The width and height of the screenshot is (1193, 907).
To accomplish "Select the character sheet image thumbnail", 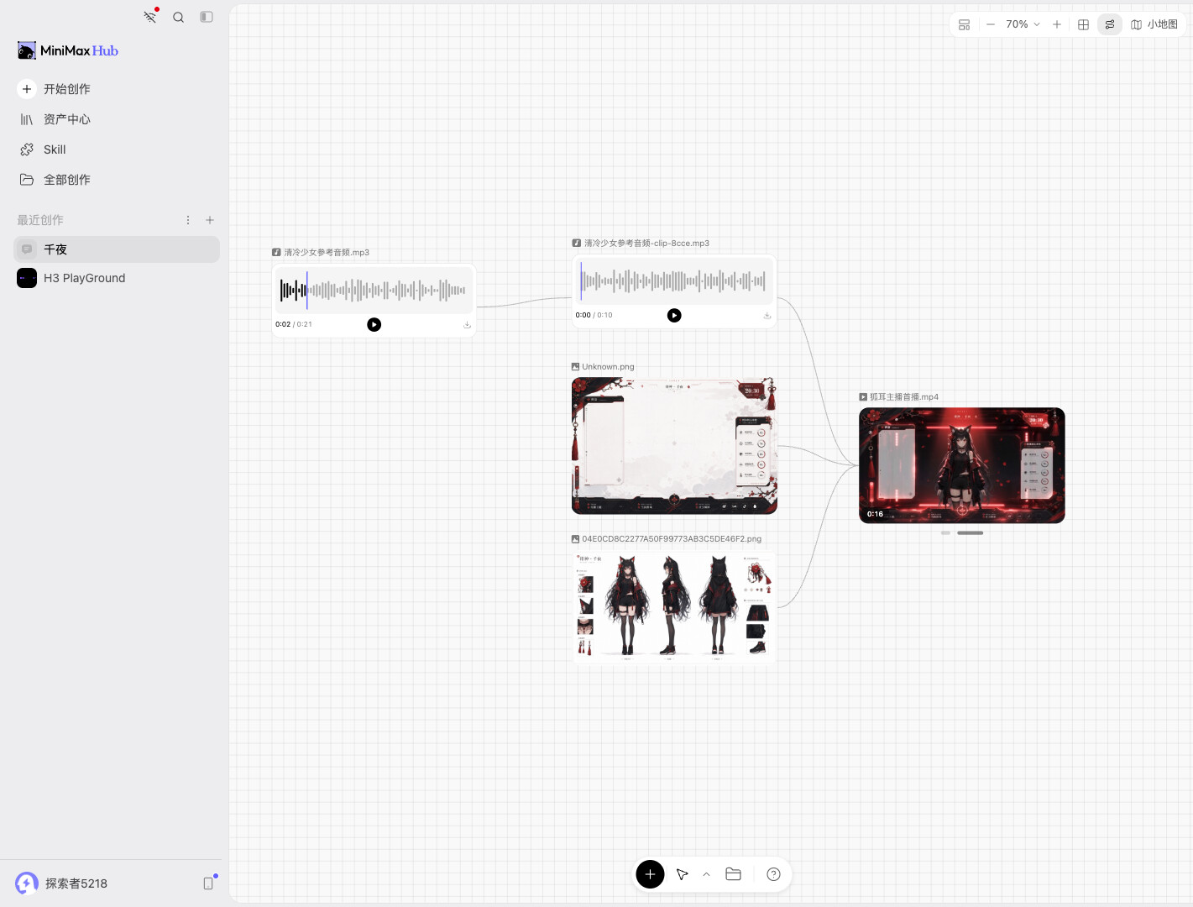I will (x=674, y=607).
